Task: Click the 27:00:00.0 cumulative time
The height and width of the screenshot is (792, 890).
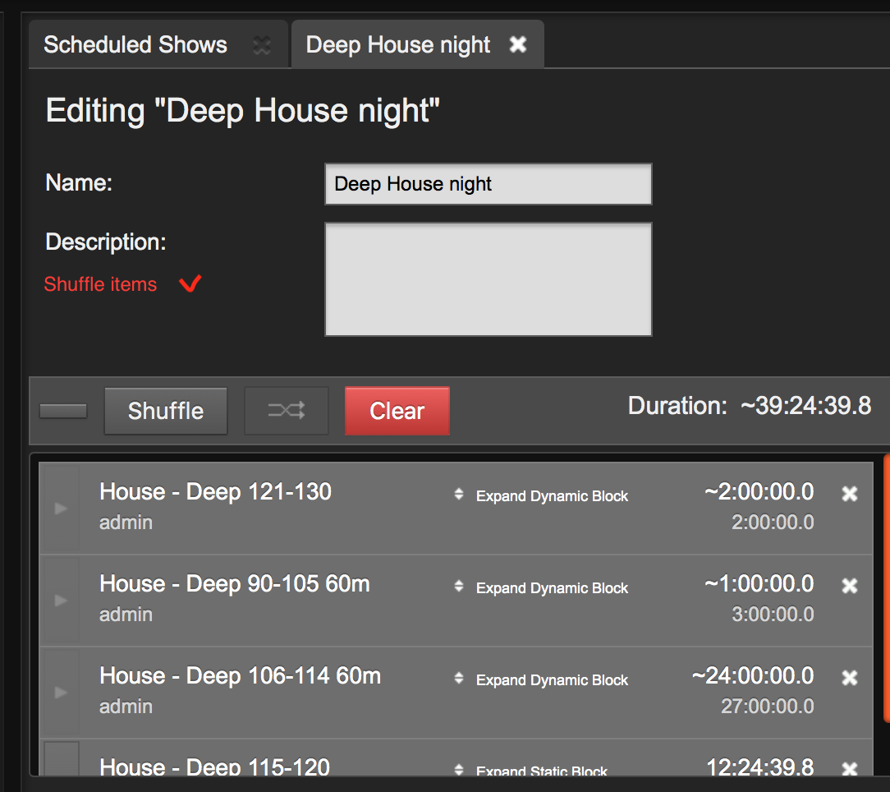Action: (768, 707)
